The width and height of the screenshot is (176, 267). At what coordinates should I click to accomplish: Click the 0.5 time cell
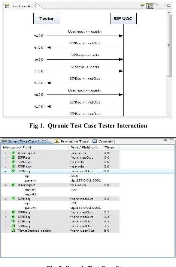coord(107,212)
